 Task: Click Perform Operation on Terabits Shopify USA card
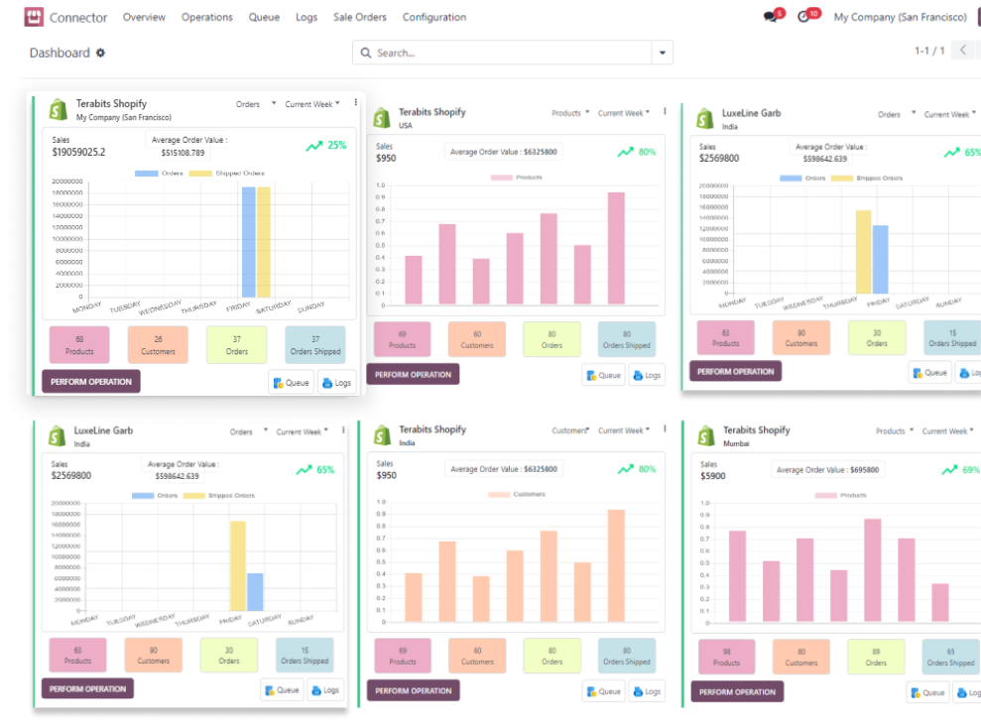point(413,375)
